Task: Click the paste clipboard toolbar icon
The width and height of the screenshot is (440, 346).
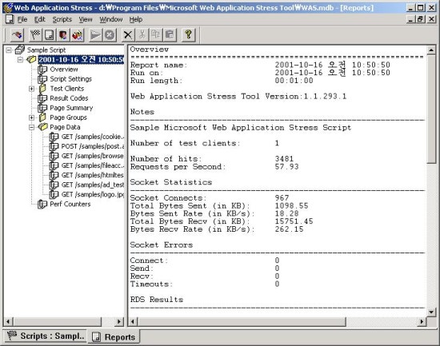Action: (x=170, y=35)
